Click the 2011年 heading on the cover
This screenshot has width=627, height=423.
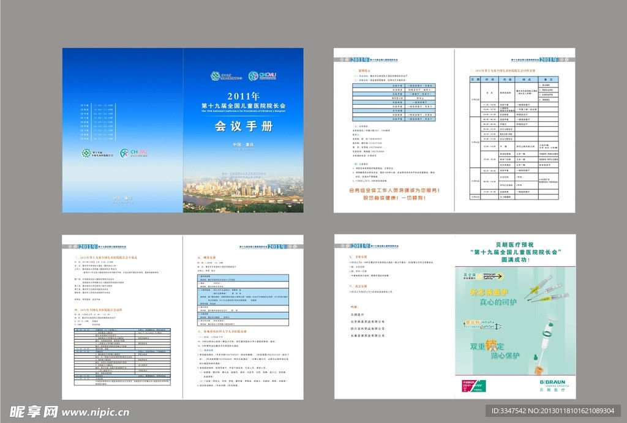243,97
